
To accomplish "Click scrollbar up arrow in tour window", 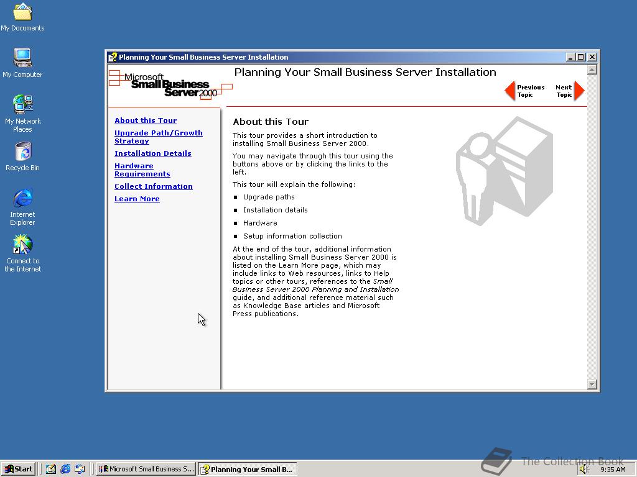I will coord(592,70).
